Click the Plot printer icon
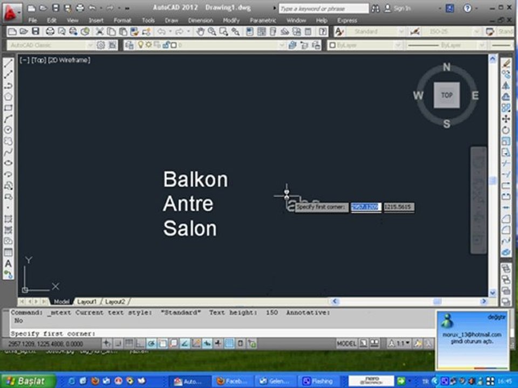518x388 pixels. point(50,32)
